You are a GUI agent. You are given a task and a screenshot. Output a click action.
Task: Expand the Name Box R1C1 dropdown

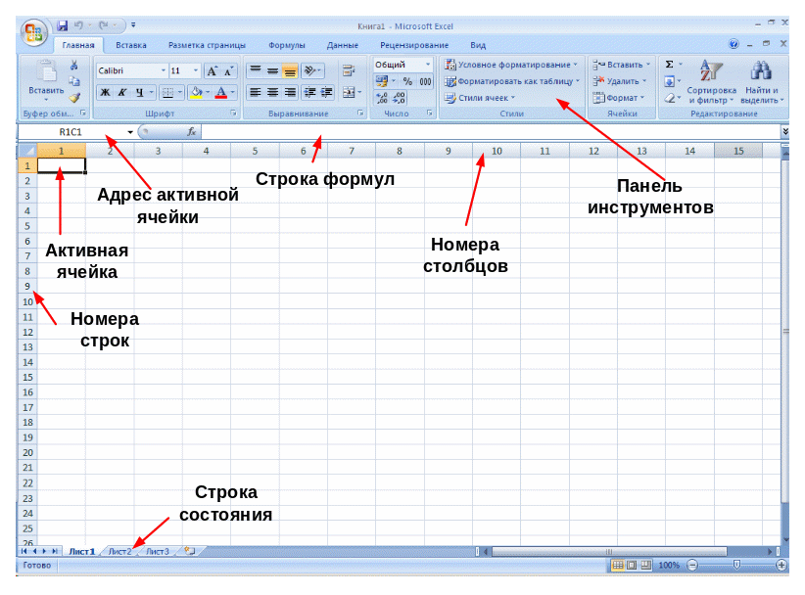[x=130, y=132]
